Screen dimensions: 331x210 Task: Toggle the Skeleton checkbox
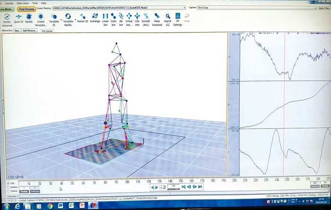[8, 187]
